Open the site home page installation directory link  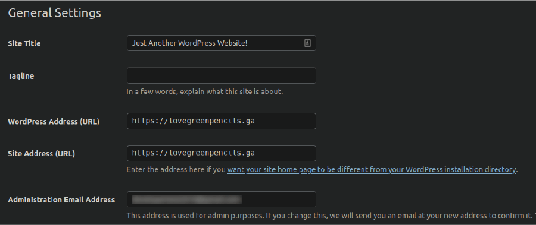[371, 169]
